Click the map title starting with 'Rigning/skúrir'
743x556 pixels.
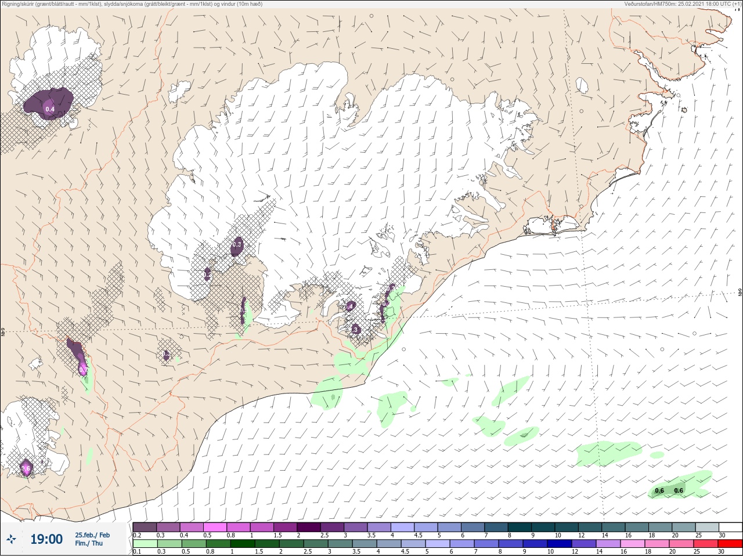(x=132, y=4)
